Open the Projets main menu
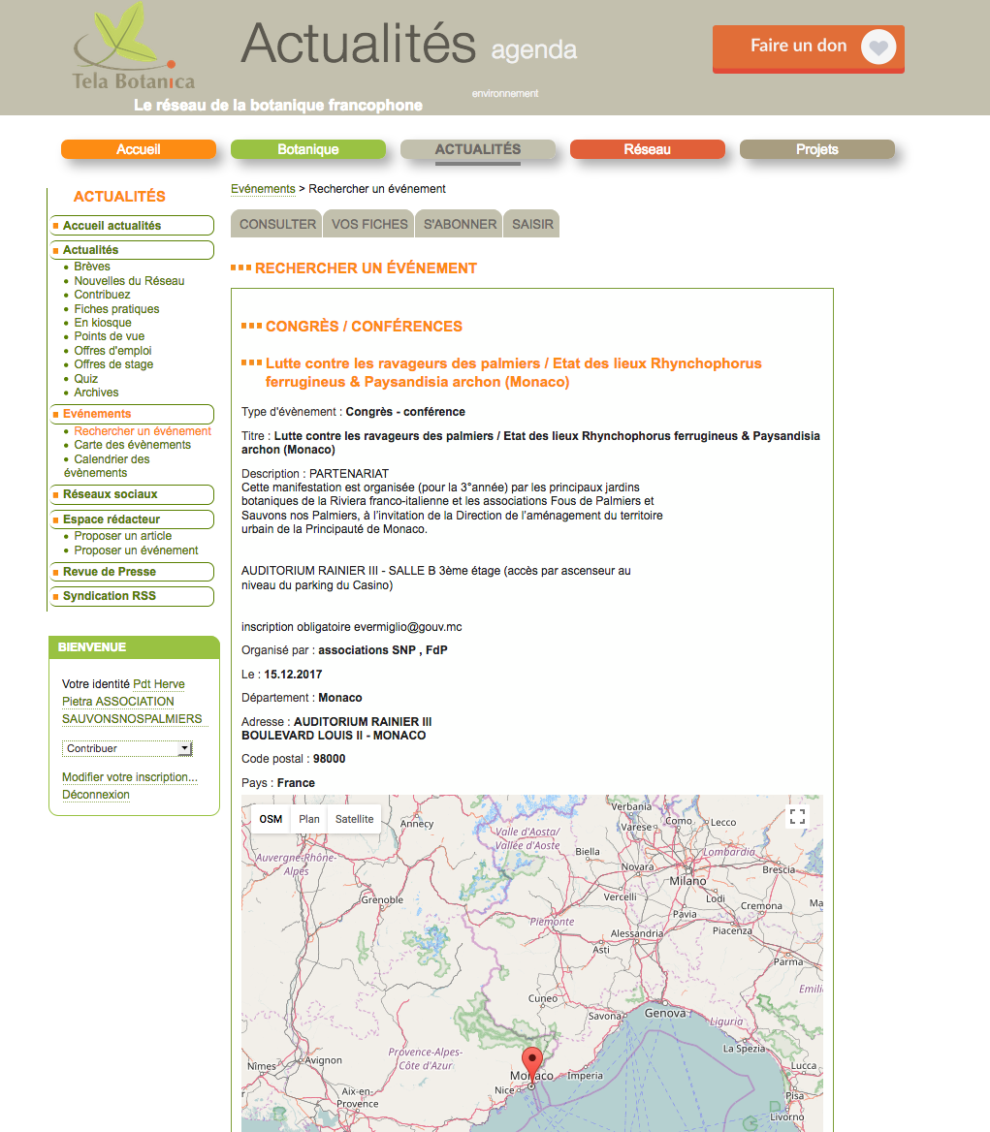Screen dimensions: 990x1132 pos(817,149)
